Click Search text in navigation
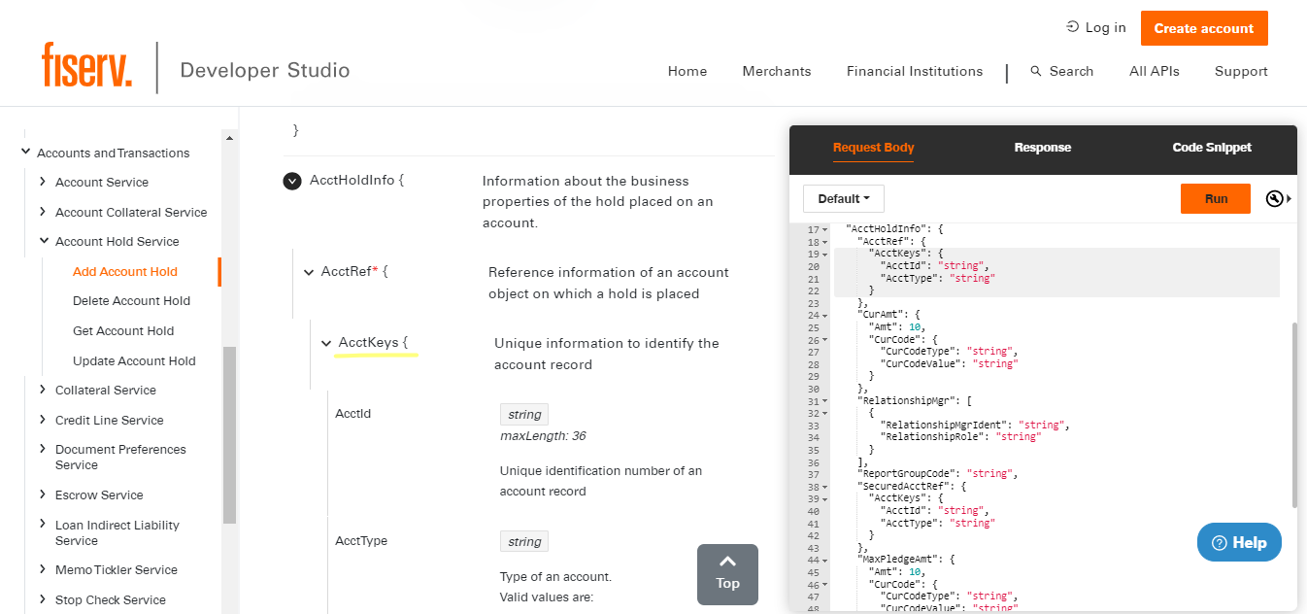The image size is (1307, 614). (1072, 71)
